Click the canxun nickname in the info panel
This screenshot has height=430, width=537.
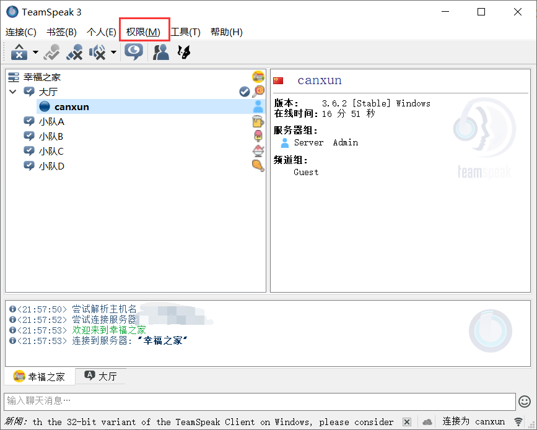coord(320,80)
